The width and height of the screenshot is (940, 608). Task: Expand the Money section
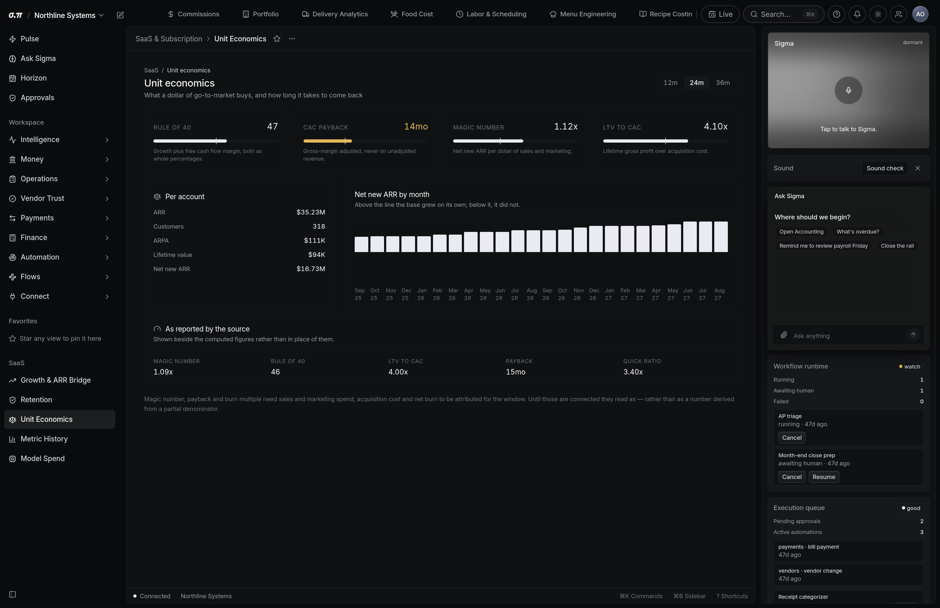click(60, 159)
